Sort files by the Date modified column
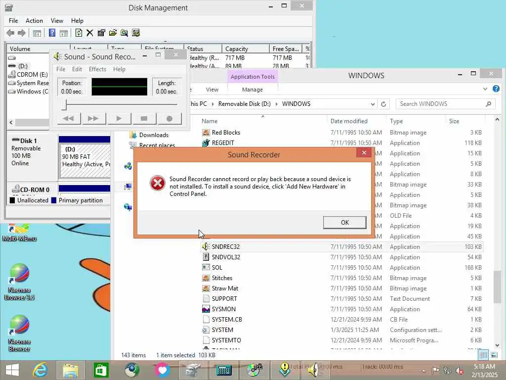Image resolution: width=506 pixels, height=380 pixels. click(349, 121)
